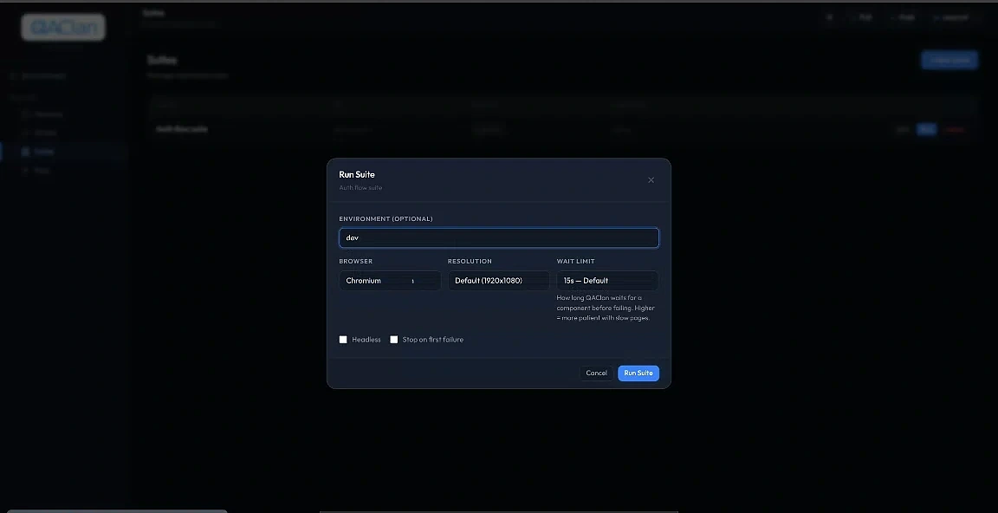998x513 pixels.
Task: Click the Auth flow suite row in background table
Action: [x=561, y=130]
